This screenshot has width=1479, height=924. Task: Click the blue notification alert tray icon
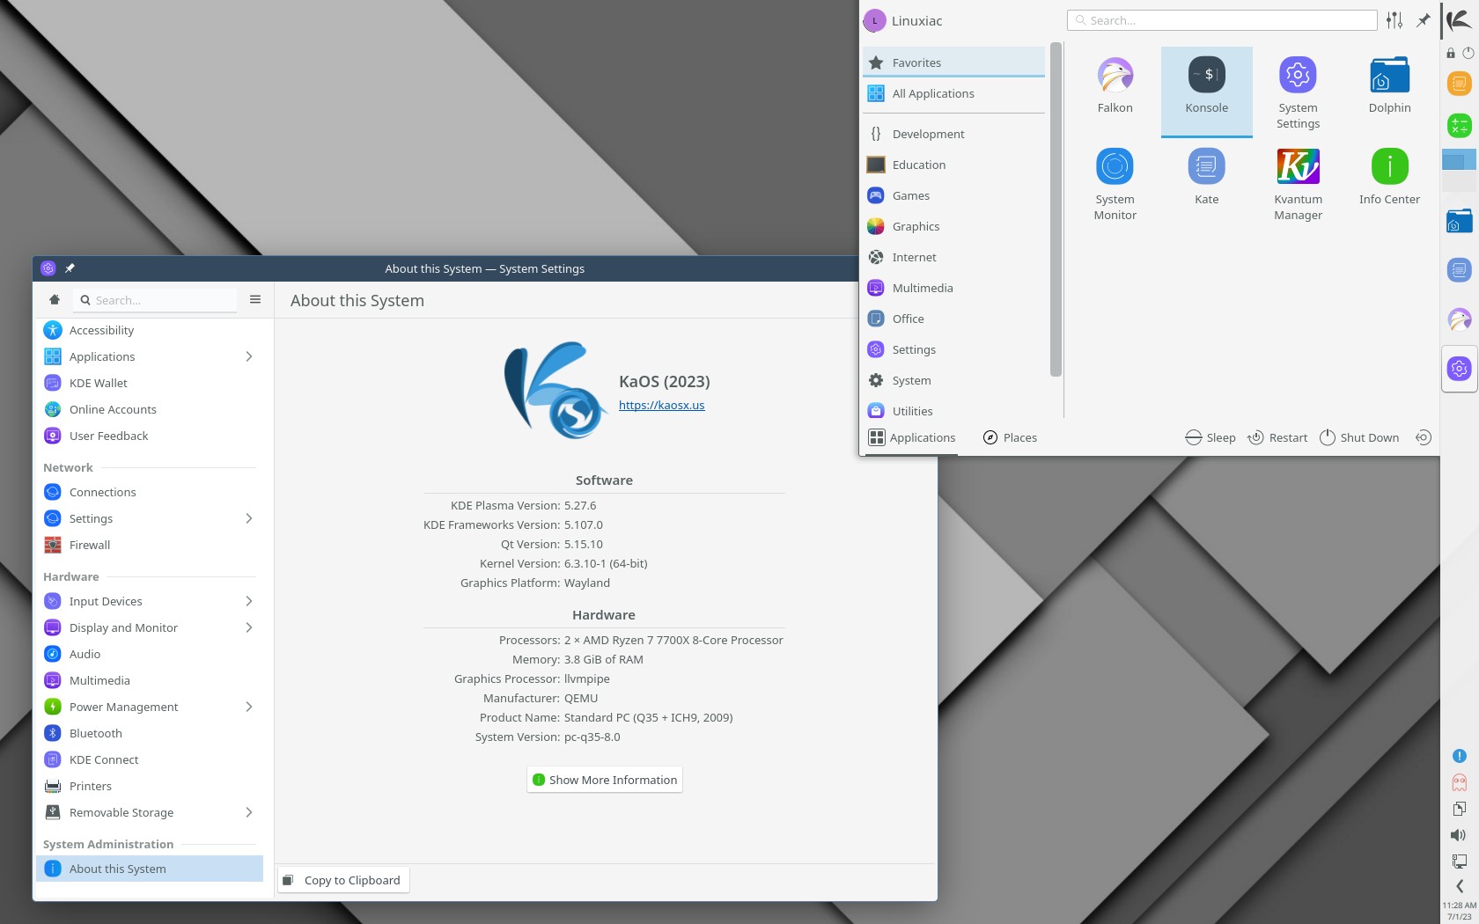(x=1460, y=756)
